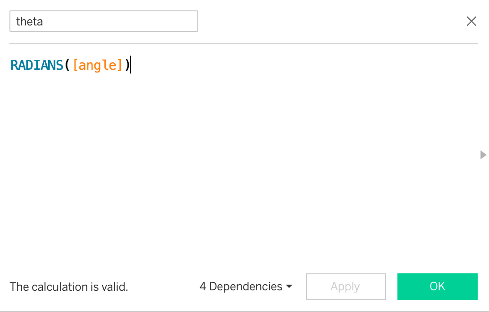Click the Apply button
The width and height of the screenshot is (489, 312).
(x=346, y=287)
